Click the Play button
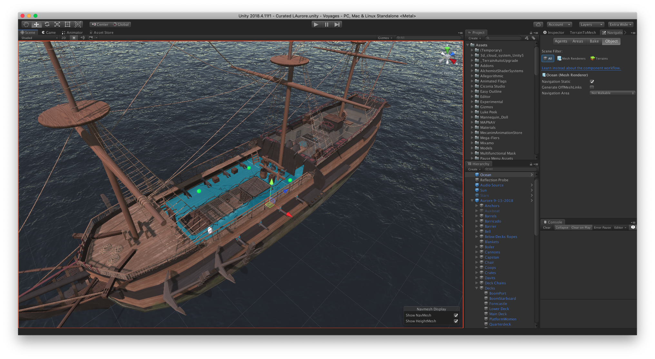This screenshot has height=359, width=655. tap(316, 24)
